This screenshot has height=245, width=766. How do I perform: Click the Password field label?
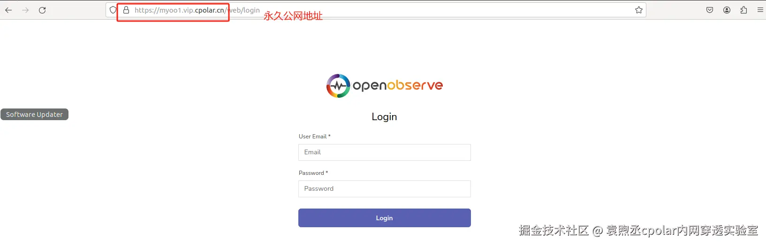pos(313,173)
